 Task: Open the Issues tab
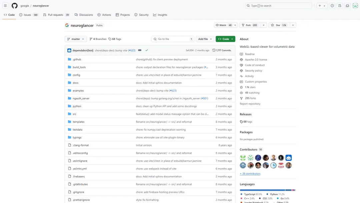pos(28,15)
